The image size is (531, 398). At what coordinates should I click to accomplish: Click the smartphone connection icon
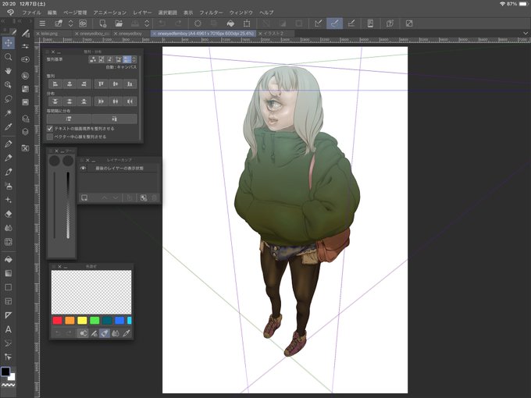tap(370, 23)
